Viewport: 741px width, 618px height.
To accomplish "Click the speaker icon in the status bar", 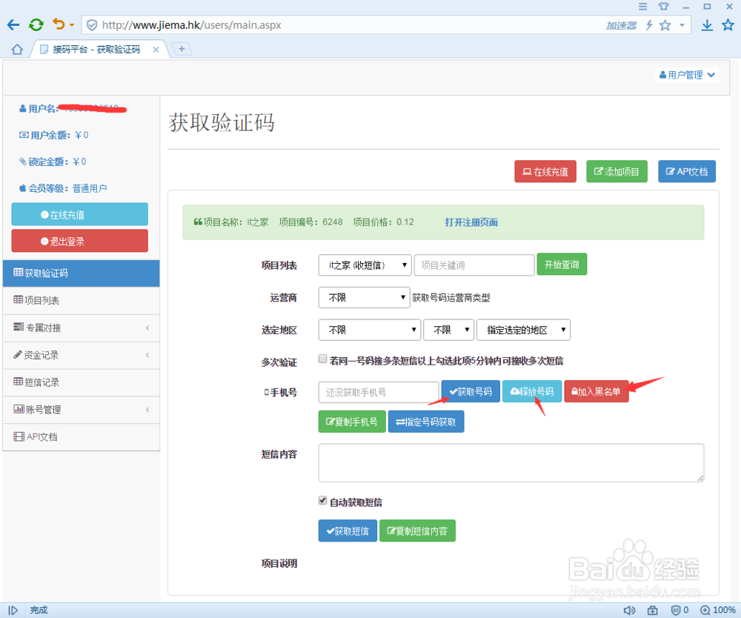I will [x=631, y=610].
